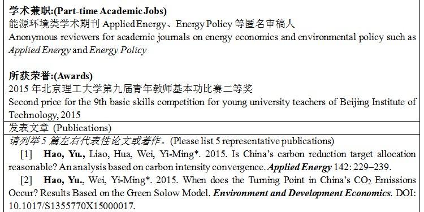Click 'Second price for the 9th basic skills'
The height and width of the screenshot is (212, 424).
(x=82, y=102)
